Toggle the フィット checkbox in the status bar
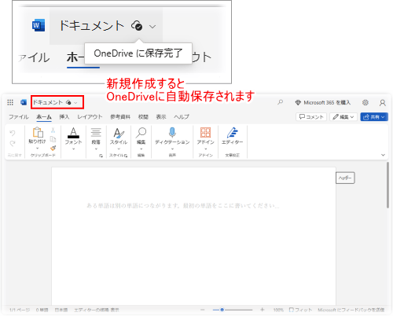This screenshot has height=316, width=393. (291, 310)
